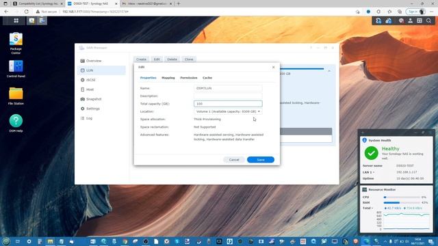The width and height of the screenshot is (438, 246).
Task: Open a new browser tab
Action: [179, 3]
